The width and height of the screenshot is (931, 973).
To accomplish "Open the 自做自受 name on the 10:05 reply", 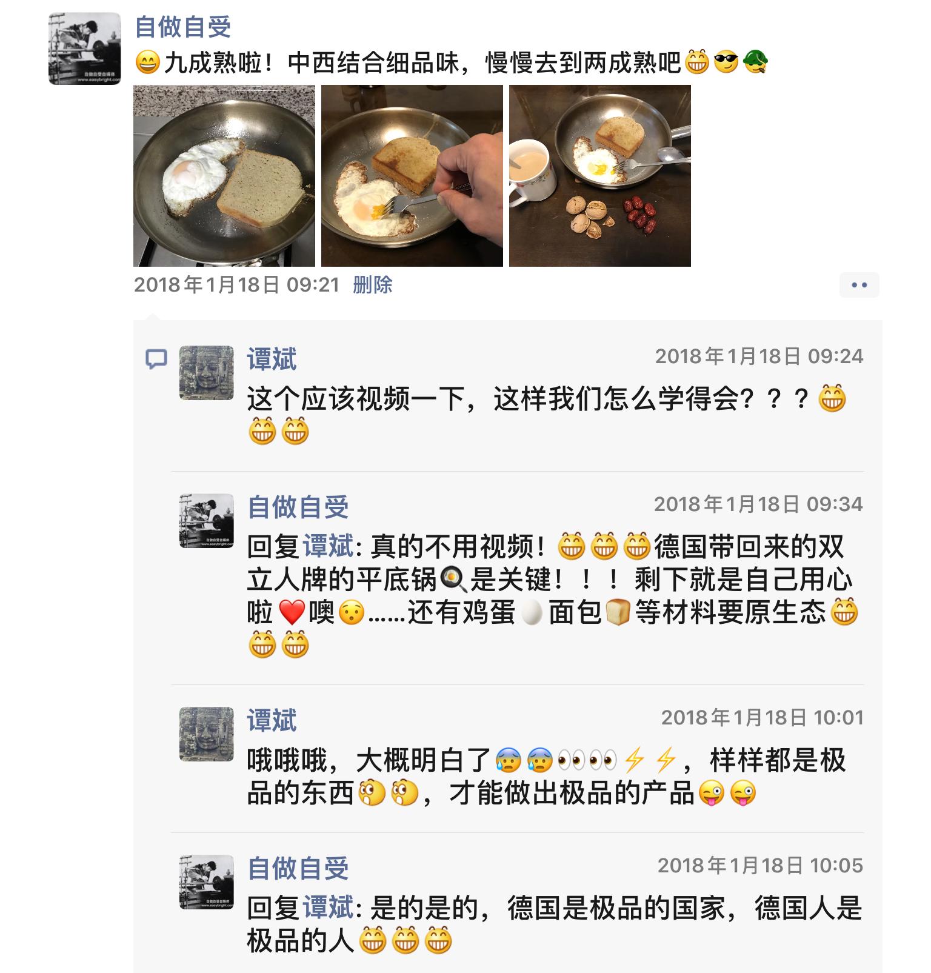I will click(298, 869).
